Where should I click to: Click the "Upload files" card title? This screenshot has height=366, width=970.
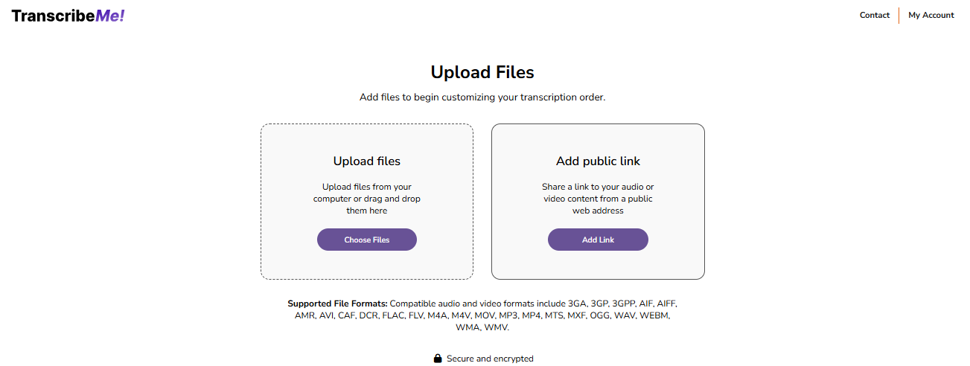click(x=367, y=161)
